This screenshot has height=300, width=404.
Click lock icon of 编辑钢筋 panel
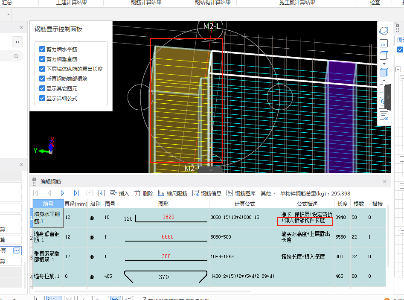(34, 179)
